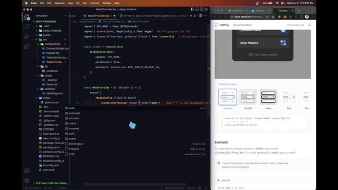The image size is (338, 190).
Task: Toggle secondary sidebar layout icon
Action: (x=201, y=9)
